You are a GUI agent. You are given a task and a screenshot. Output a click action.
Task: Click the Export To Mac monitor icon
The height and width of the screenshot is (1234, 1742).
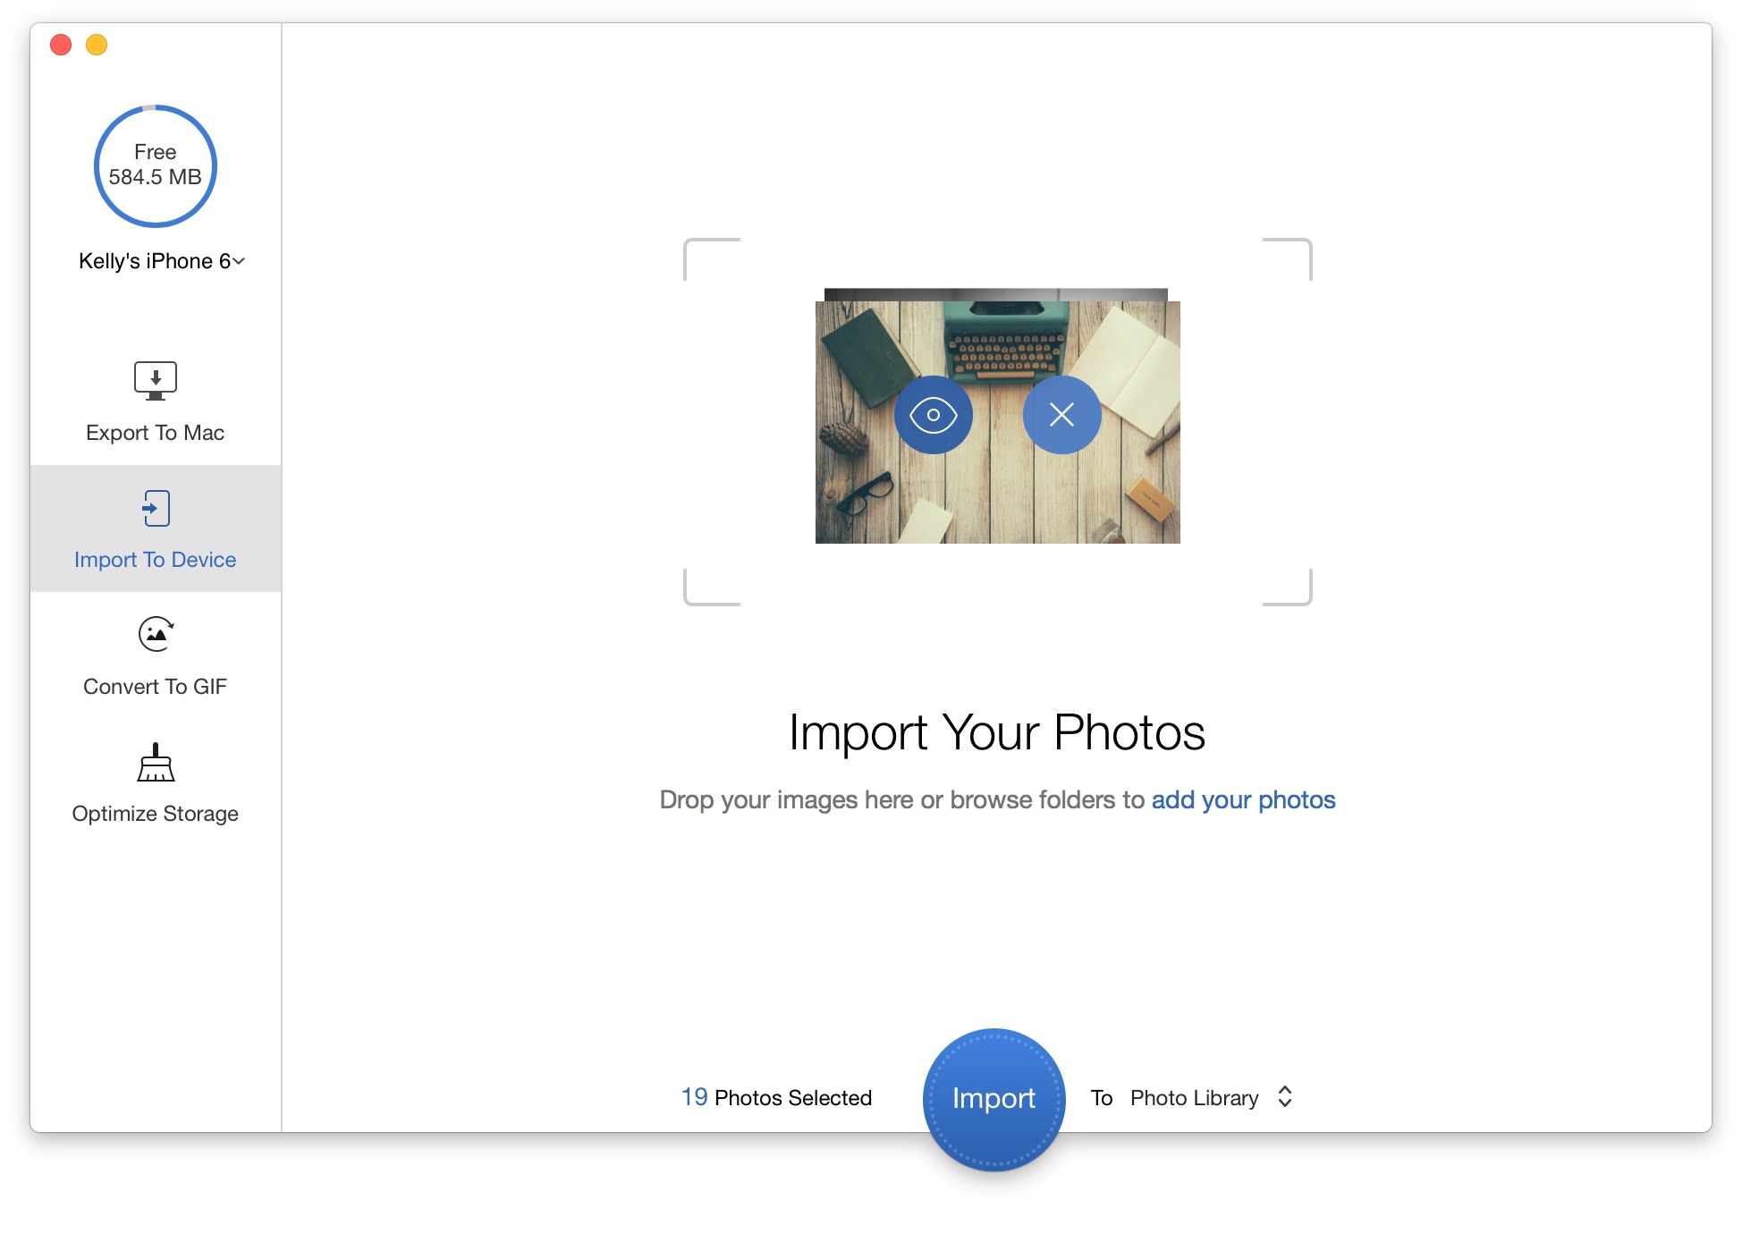pos(156,381)
